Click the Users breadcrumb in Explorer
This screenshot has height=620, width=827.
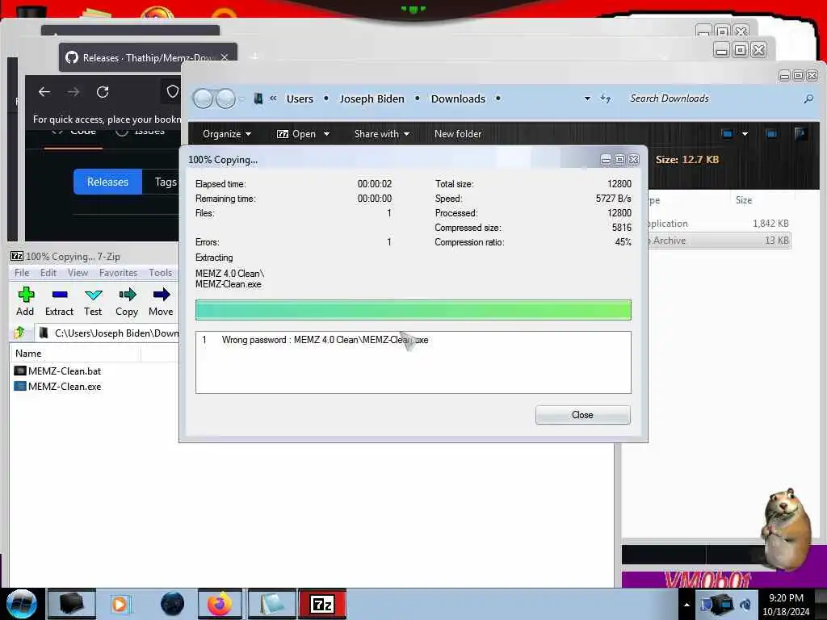(300, 98)
